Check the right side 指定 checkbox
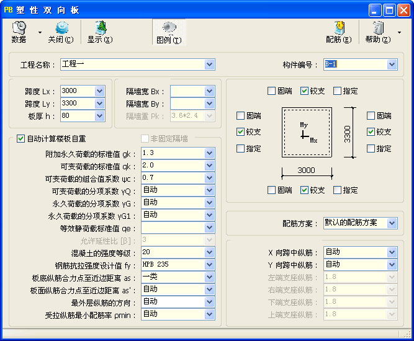414x341 pixels. 371,149
